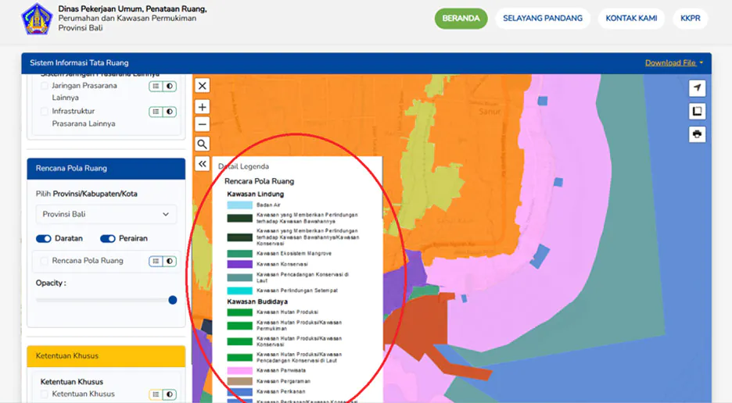
Task: Click the Kawasan Hutan Produksi green swatch
Action: coord(239,312)
